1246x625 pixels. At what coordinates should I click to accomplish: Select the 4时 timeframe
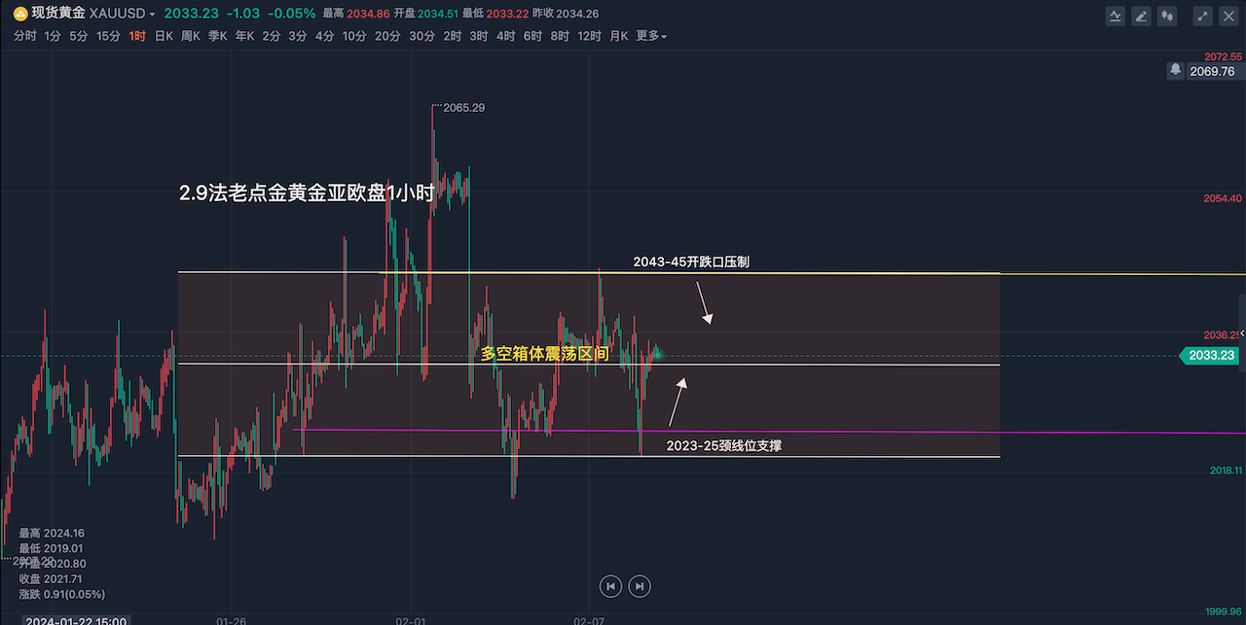point(505,36)
